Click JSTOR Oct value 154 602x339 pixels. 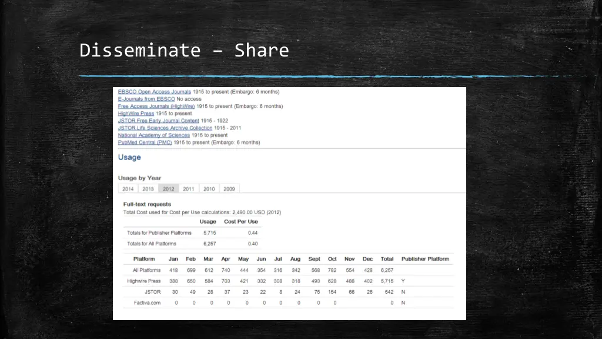point(332,292)
